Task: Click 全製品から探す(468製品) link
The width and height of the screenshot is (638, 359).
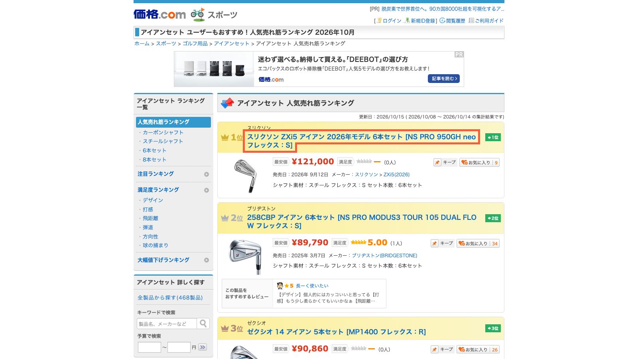Action: coord(170,298)
